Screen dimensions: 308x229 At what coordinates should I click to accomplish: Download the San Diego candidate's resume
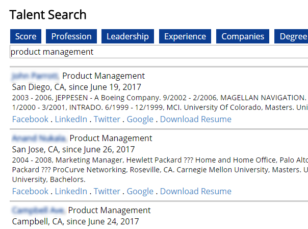195,119
